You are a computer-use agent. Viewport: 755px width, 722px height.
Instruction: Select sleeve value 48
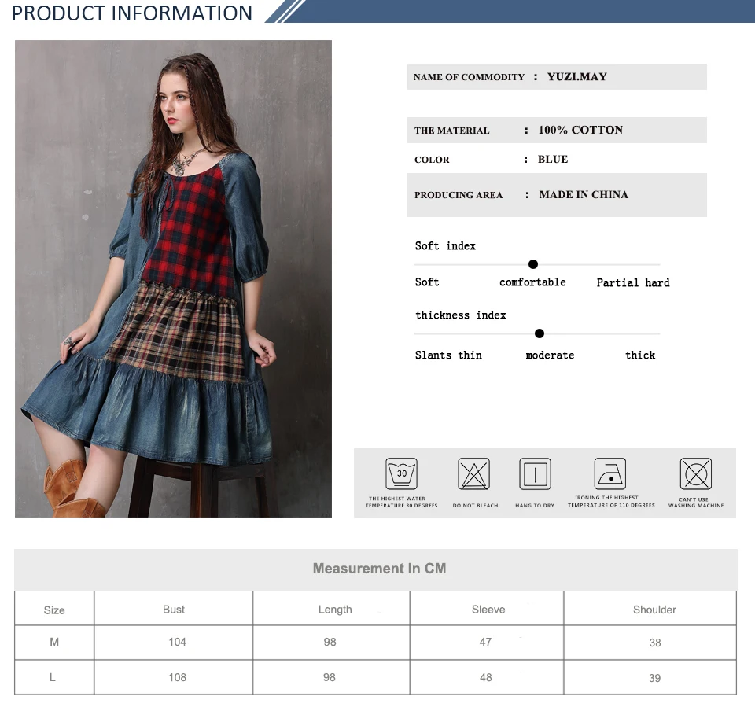click(486, 677)
